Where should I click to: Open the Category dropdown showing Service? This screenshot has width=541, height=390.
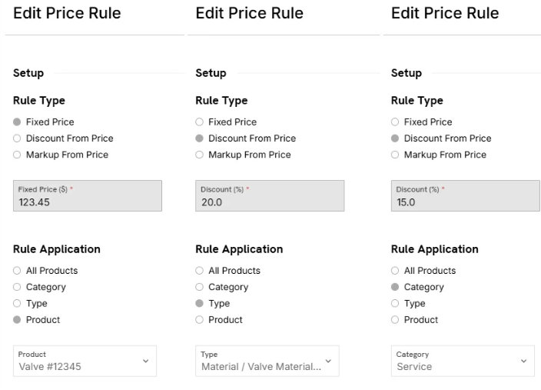click(463, 361)
